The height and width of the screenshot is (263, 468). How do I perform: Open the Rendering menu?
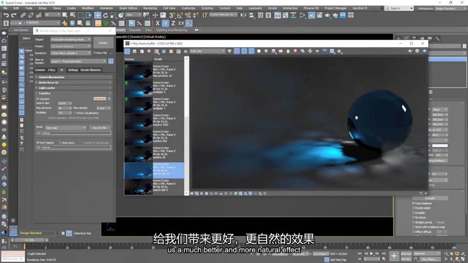(150, 8)
